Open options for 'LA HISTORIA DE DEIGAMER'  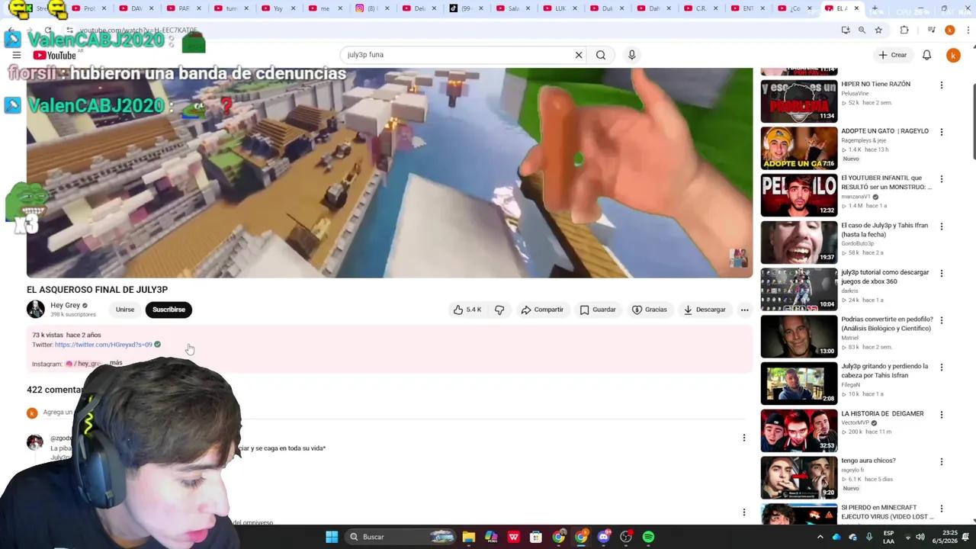[x=941, y=415]
